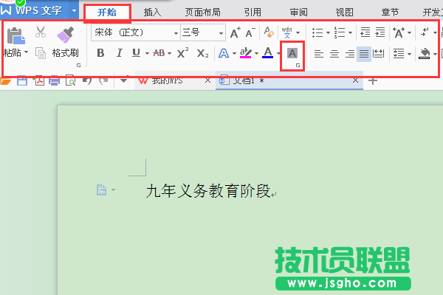Screen dimensions: 443x295
Task: Toggle Strikethrough AB formatting
Action: click(159, 53)
